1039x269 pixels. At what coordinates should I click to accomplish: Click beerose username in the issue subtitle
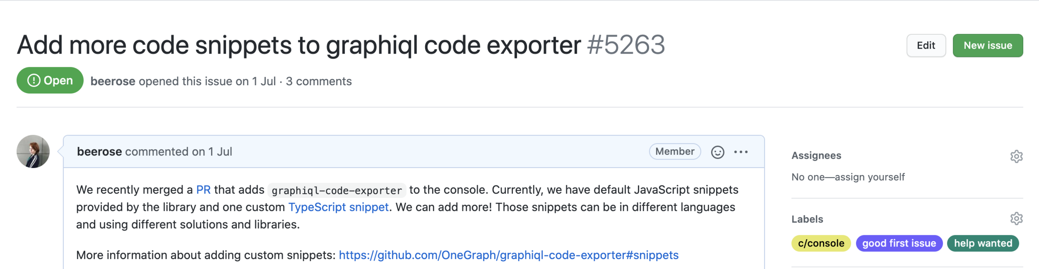(x=113, y=81)
